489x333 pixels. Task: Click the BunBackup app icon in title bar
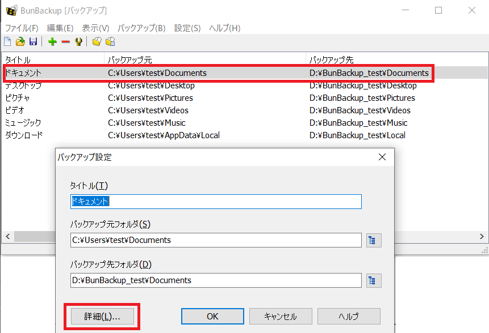[x=11, y=10]
